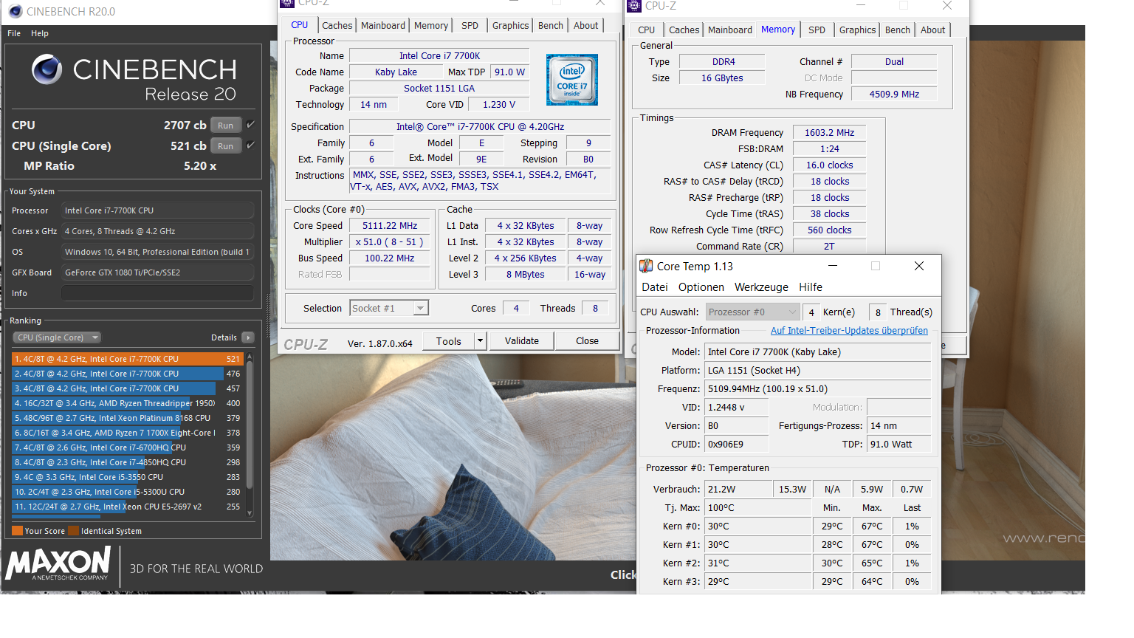This screenshot has height=638, width=1134.
Task: Switch to Memory tab in left CPU-Z
Action: click(x=431, y=25)
